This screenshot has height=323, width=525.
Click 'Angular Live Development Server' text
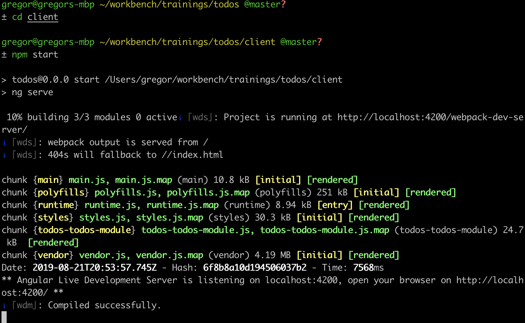97,280
